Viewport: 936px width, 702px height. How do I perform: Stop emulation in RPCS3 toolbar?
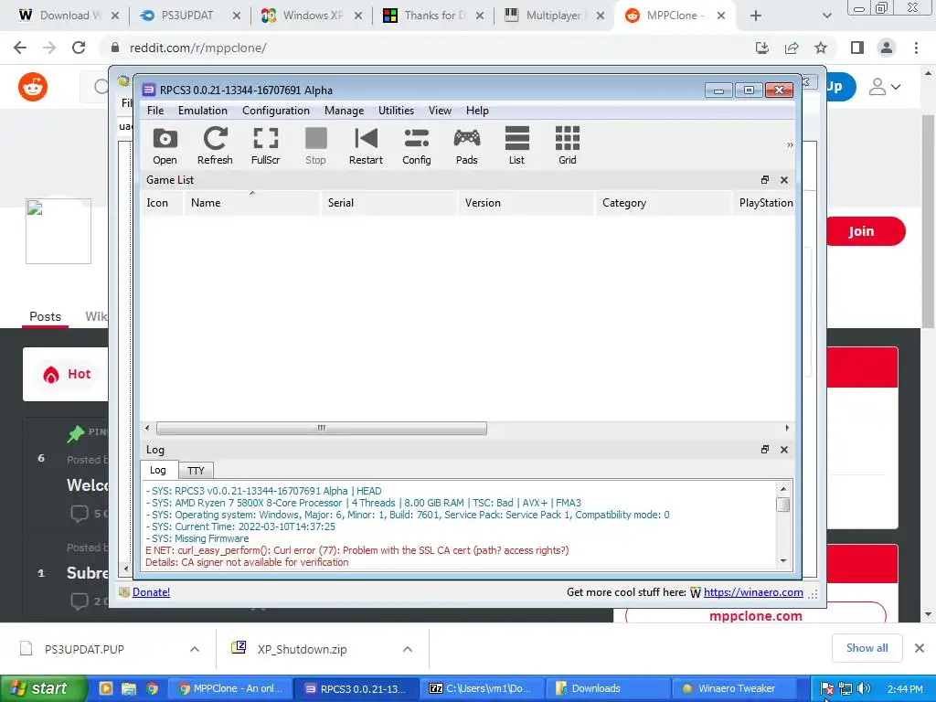pos(315,145)
